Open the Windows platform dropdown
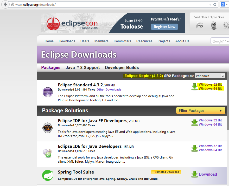Image resolution: width=229 pixels, height=186 pixels. 210,76
